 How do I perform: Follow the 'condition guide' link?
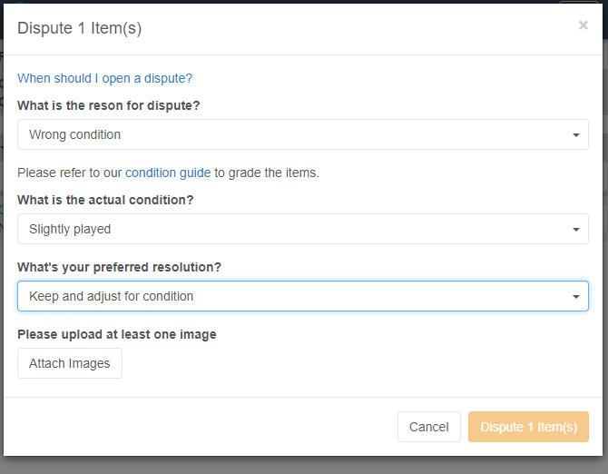click(x=168, y=173)
